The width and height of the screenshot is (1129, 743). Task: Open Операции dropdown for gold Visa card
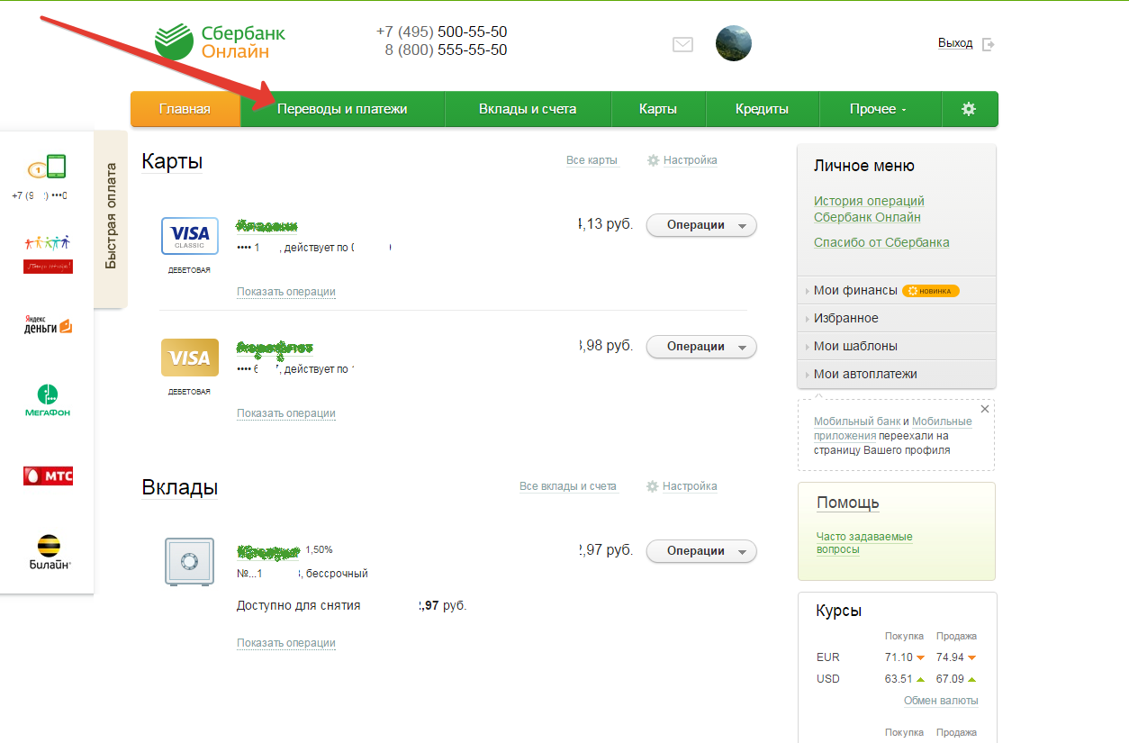coord(701,347)
